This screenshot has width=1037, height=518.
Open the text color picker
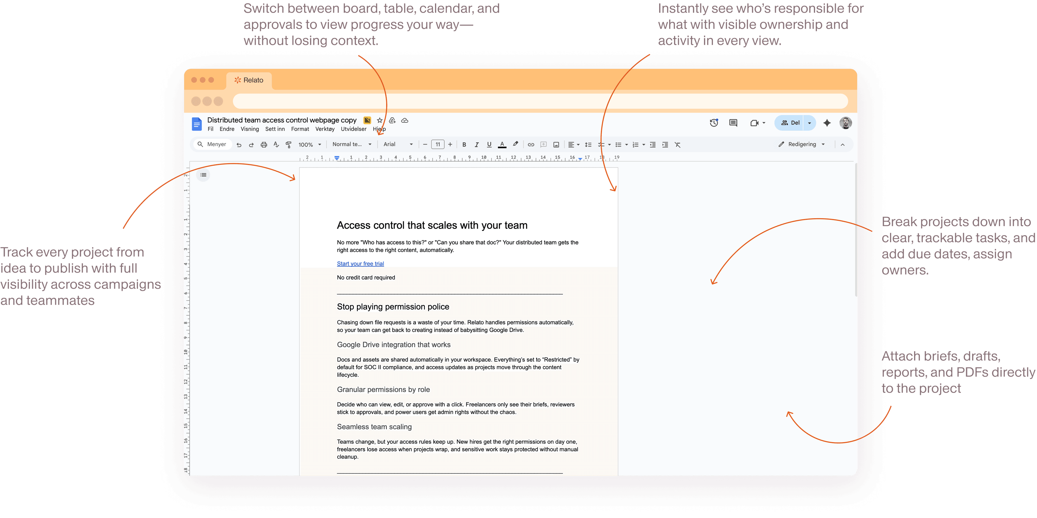(502, 144)
